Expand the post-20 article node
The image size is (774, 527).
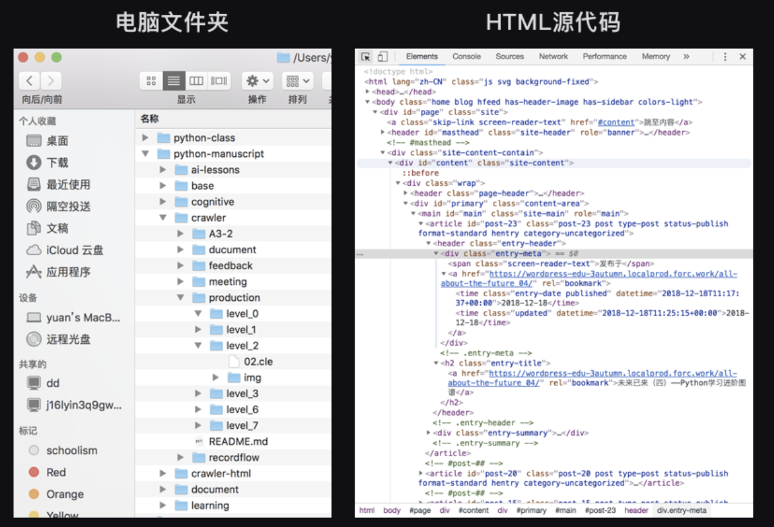point(421,473)
